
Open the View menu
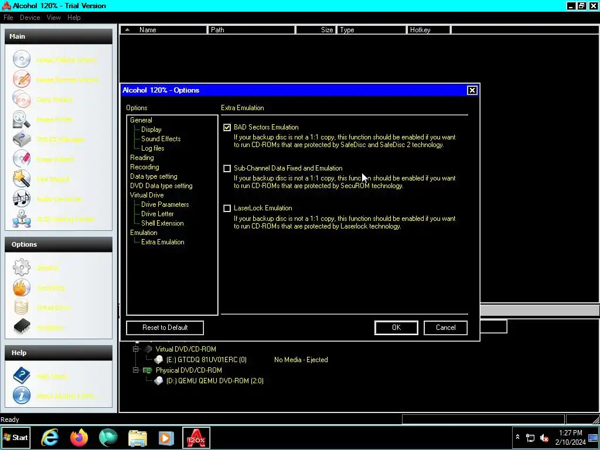pyautogui.click(x=53, y=18)
